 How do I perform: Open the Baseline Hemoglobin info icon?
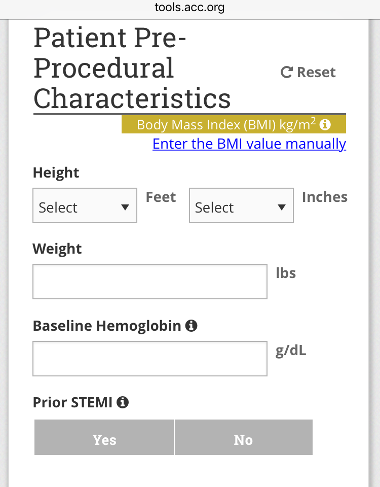pyautogui.click(x=191, y=326)
